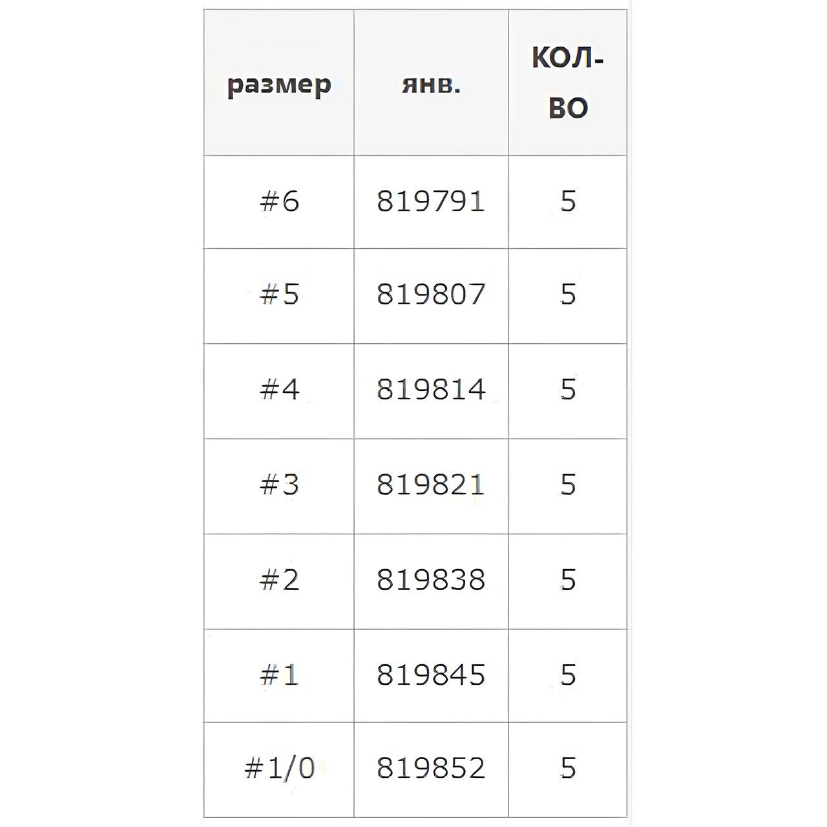827x827 pixels.
Task: Click the quantity 5 in the #6 row
Action: [568, 202]
